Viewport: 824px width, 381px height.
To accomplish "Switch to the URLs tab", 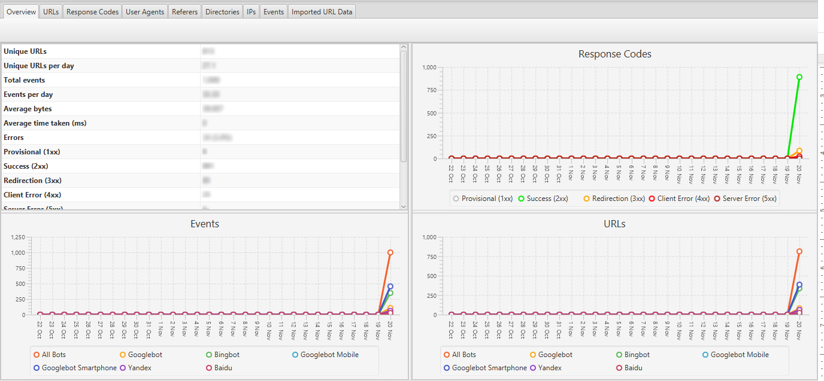I will (x=51, y=12).
